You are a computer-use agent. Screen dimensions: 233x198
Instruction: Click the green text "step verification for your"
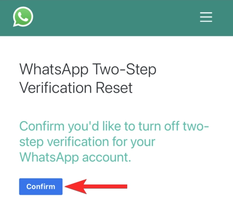87,142
